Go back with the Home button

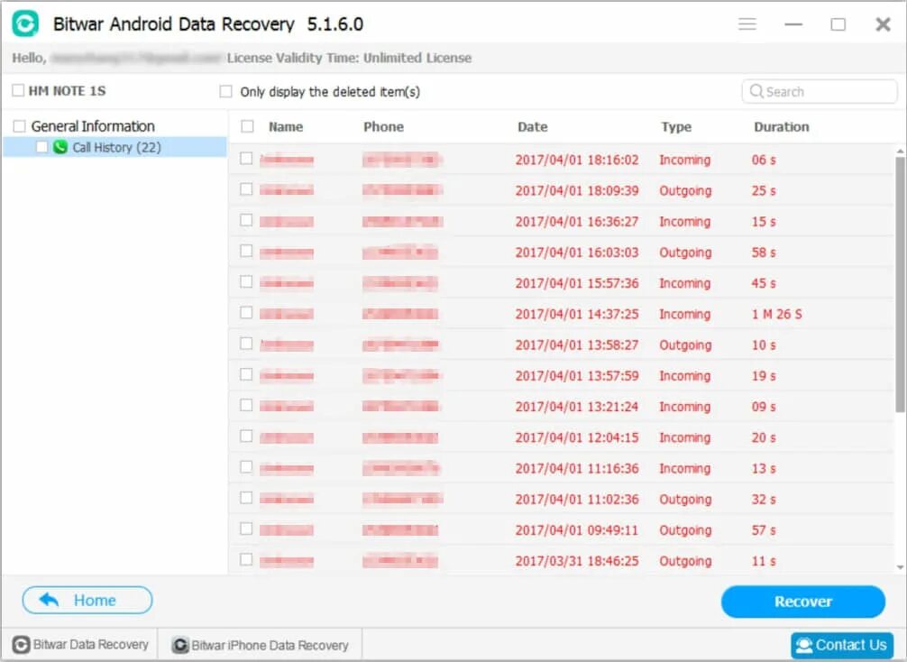(87, 600)
